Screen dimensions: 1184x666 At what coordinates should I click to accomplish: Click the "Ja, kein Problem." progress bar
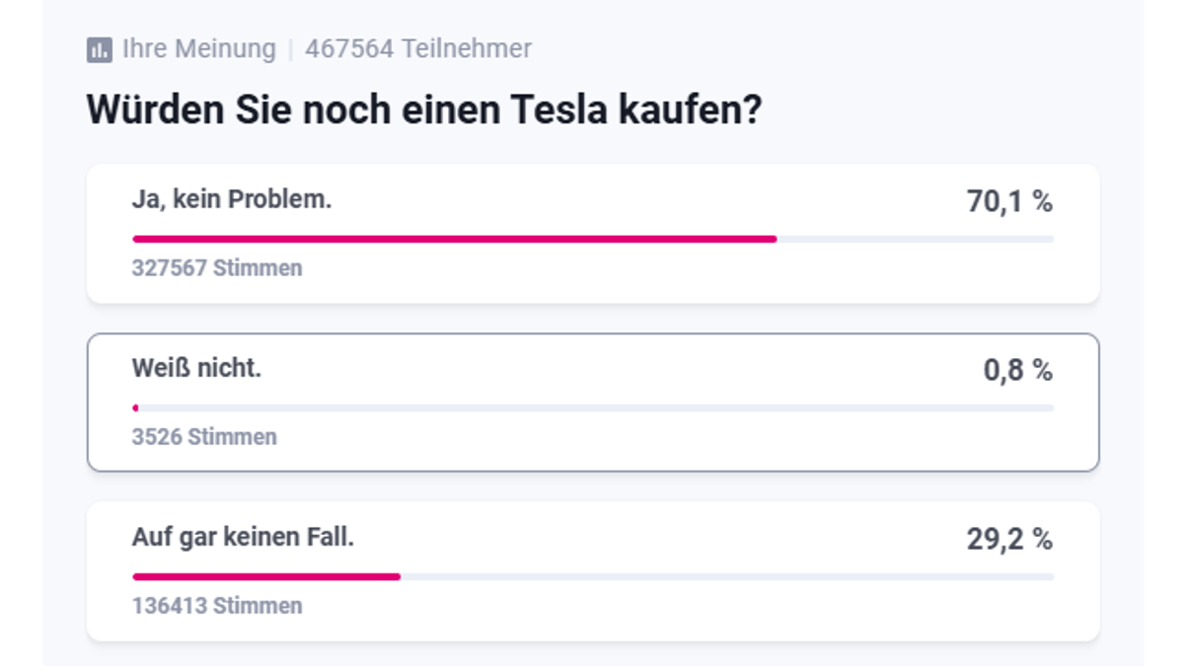click(593, 239)
